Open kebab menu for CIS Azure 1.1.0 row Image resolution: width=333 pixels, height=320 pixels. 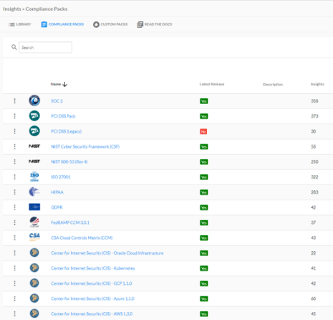[x=14, y=298]
